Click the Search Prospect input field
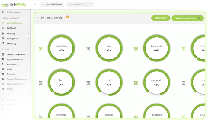 pyautogui.click(x=80, y=5)
